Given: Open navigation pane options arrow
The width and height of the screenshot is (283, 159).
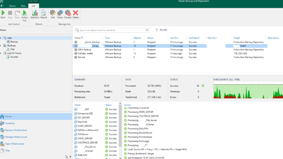Looking at the screenshot, I should tap(70, 157).
